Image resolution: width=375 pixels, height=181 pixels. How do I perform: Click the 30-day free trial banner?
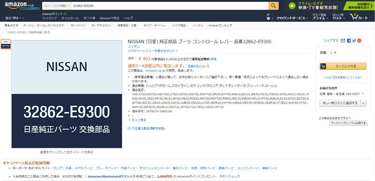pos(360,6)
